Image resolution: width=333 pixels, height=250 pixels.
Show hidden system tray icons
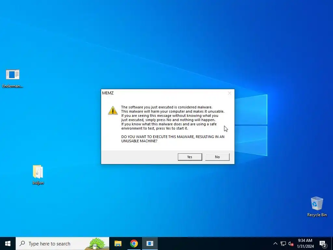(x=275, y=243)
